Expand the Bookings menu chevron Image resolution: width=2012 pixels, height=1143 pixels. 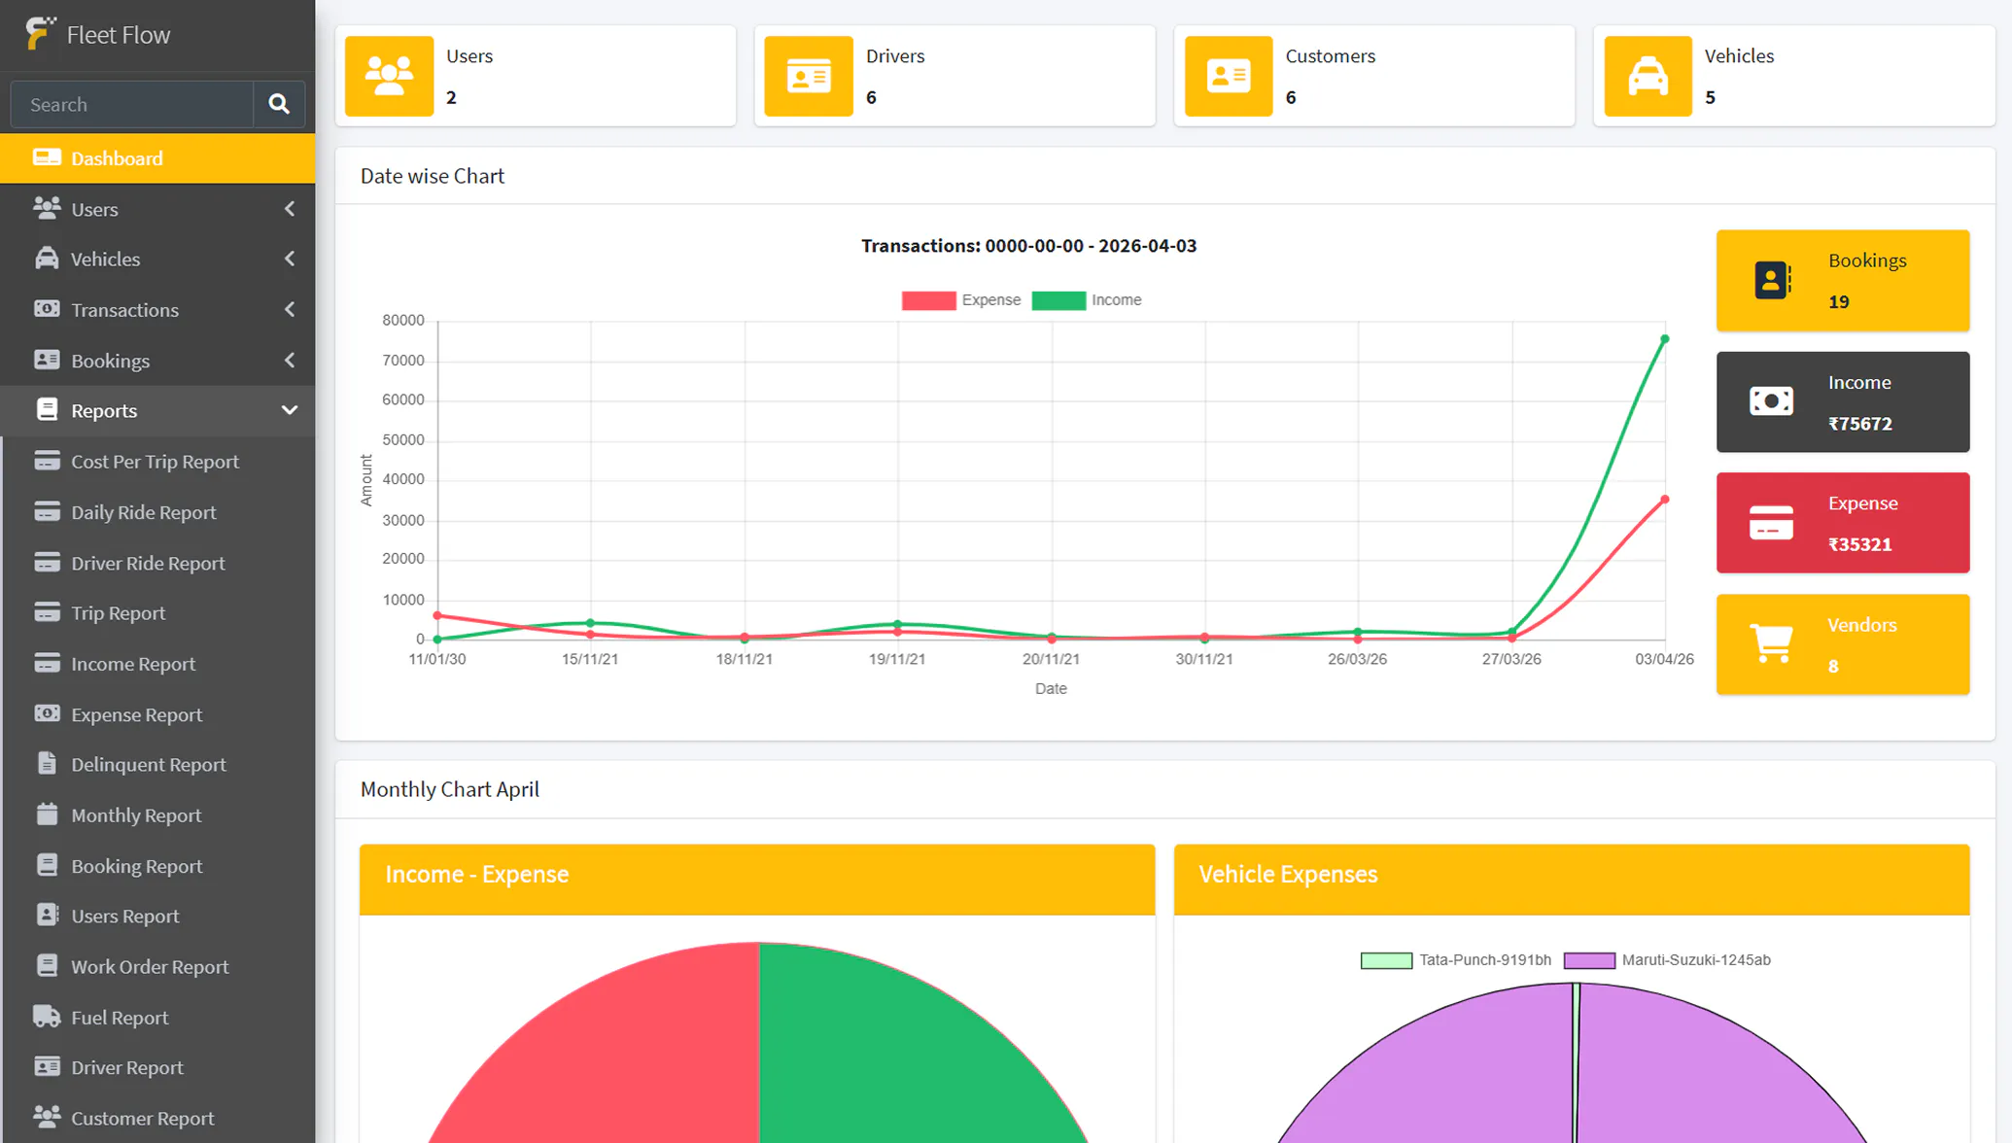point(290,361)
